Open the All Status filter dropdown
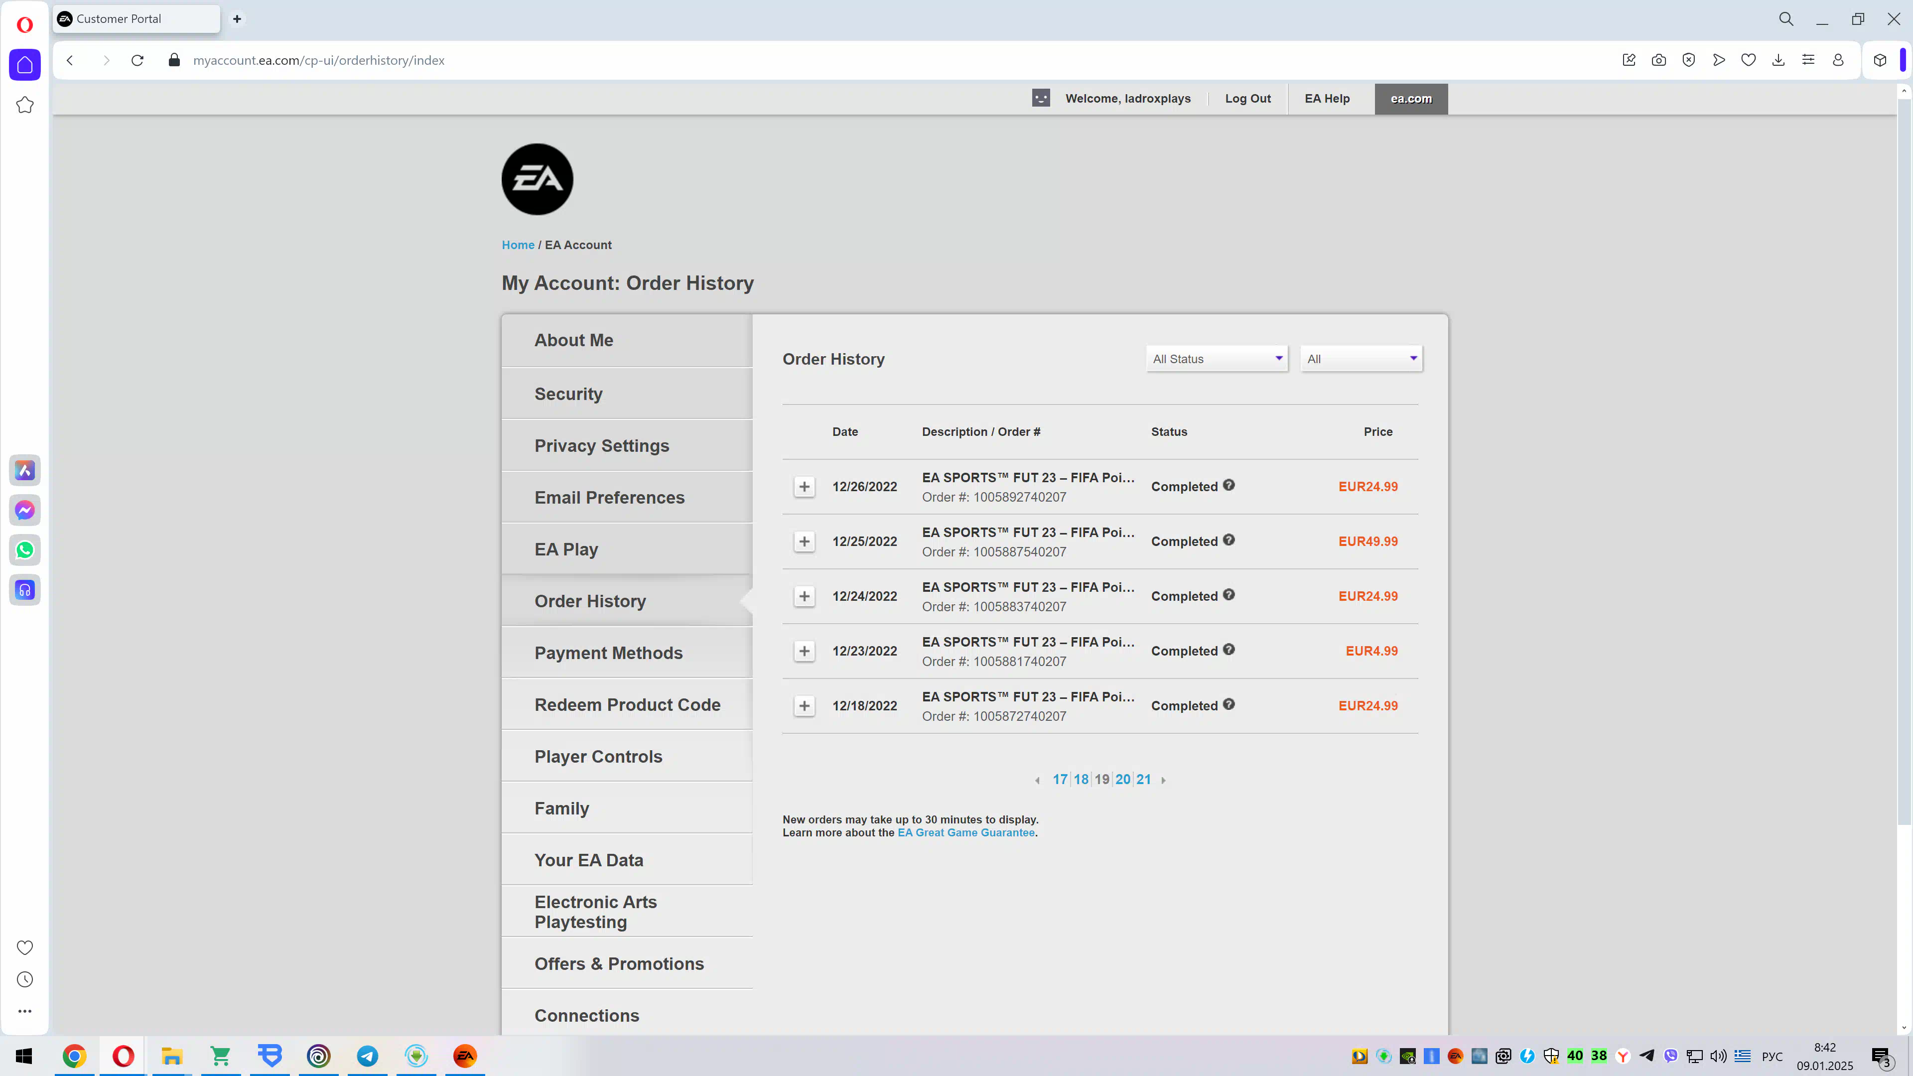The image size is (1913, 1076). click(x=1217, y=359)
